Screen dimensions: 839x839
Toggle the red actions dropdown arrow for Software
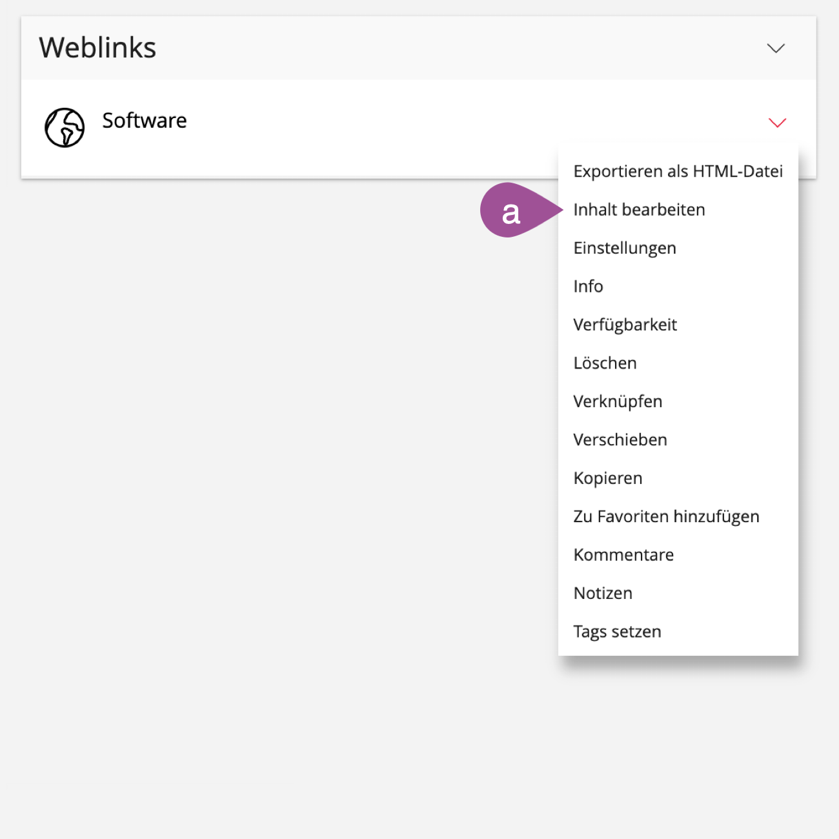(777, 123)
